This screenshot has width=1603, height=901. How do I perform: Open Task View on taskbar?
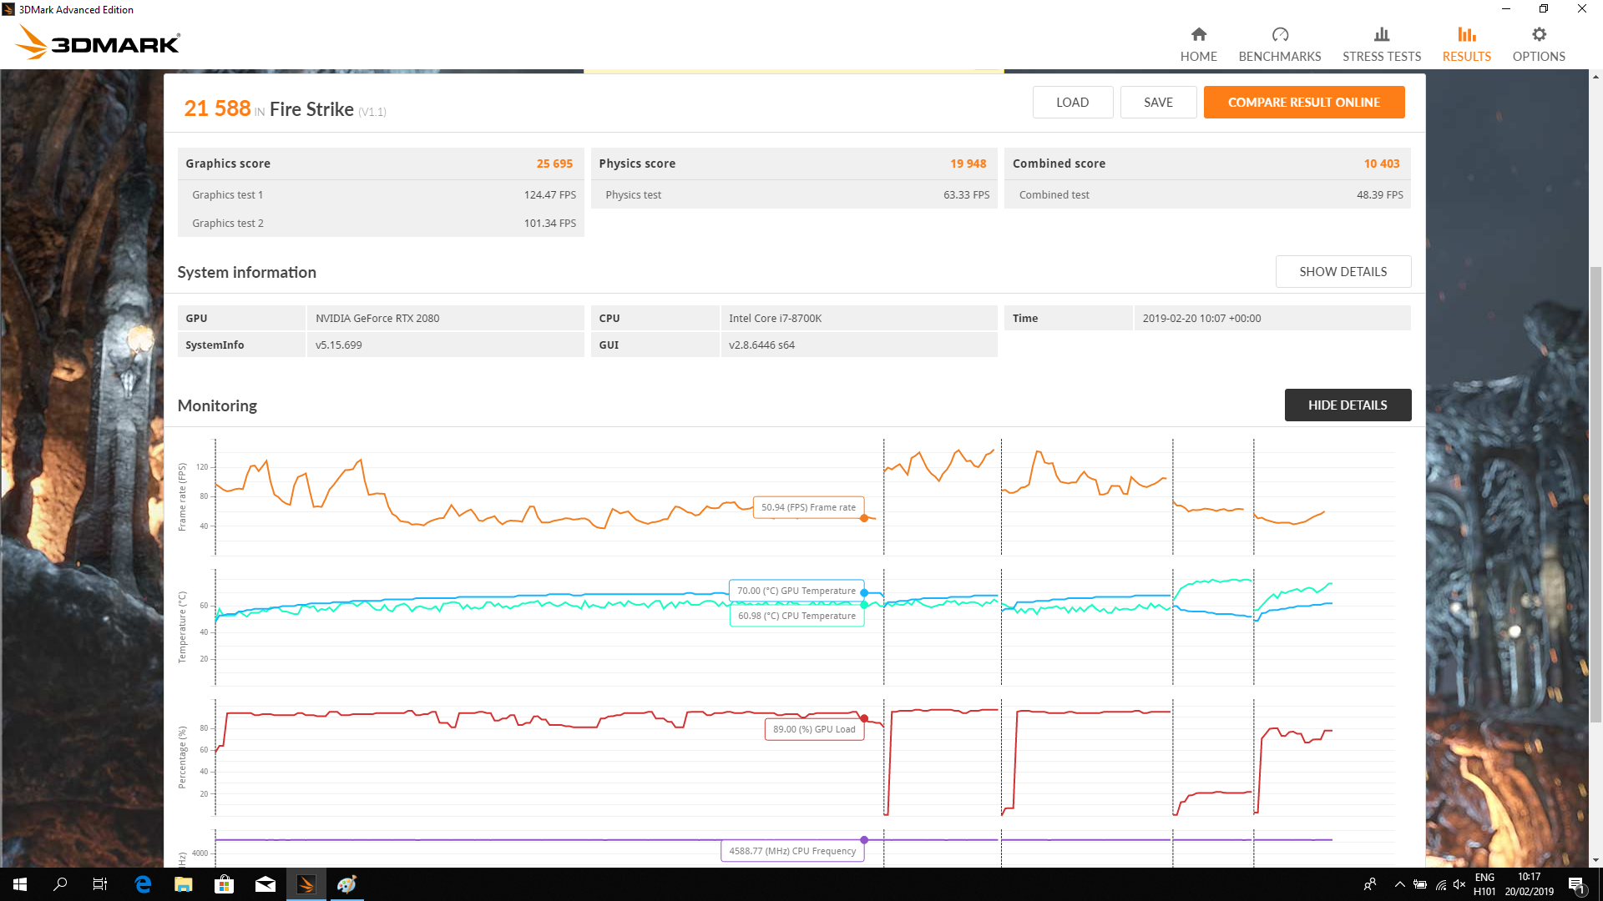click(x=100, y=884)
